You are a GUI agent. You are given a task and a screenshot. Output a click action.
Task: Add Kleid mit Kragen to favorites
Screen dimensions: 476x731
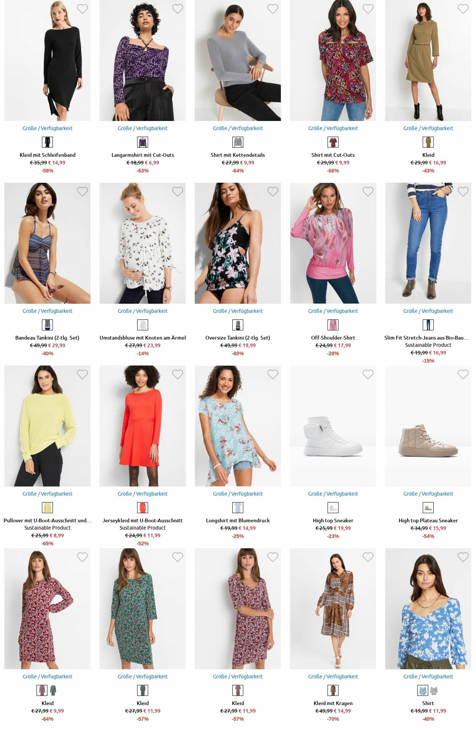coord(368,557)
